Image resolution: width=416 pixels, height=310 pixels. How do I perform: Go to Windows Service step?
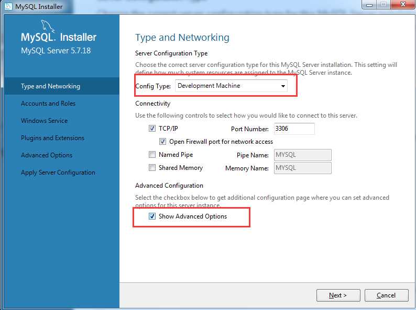click(45, 121)
